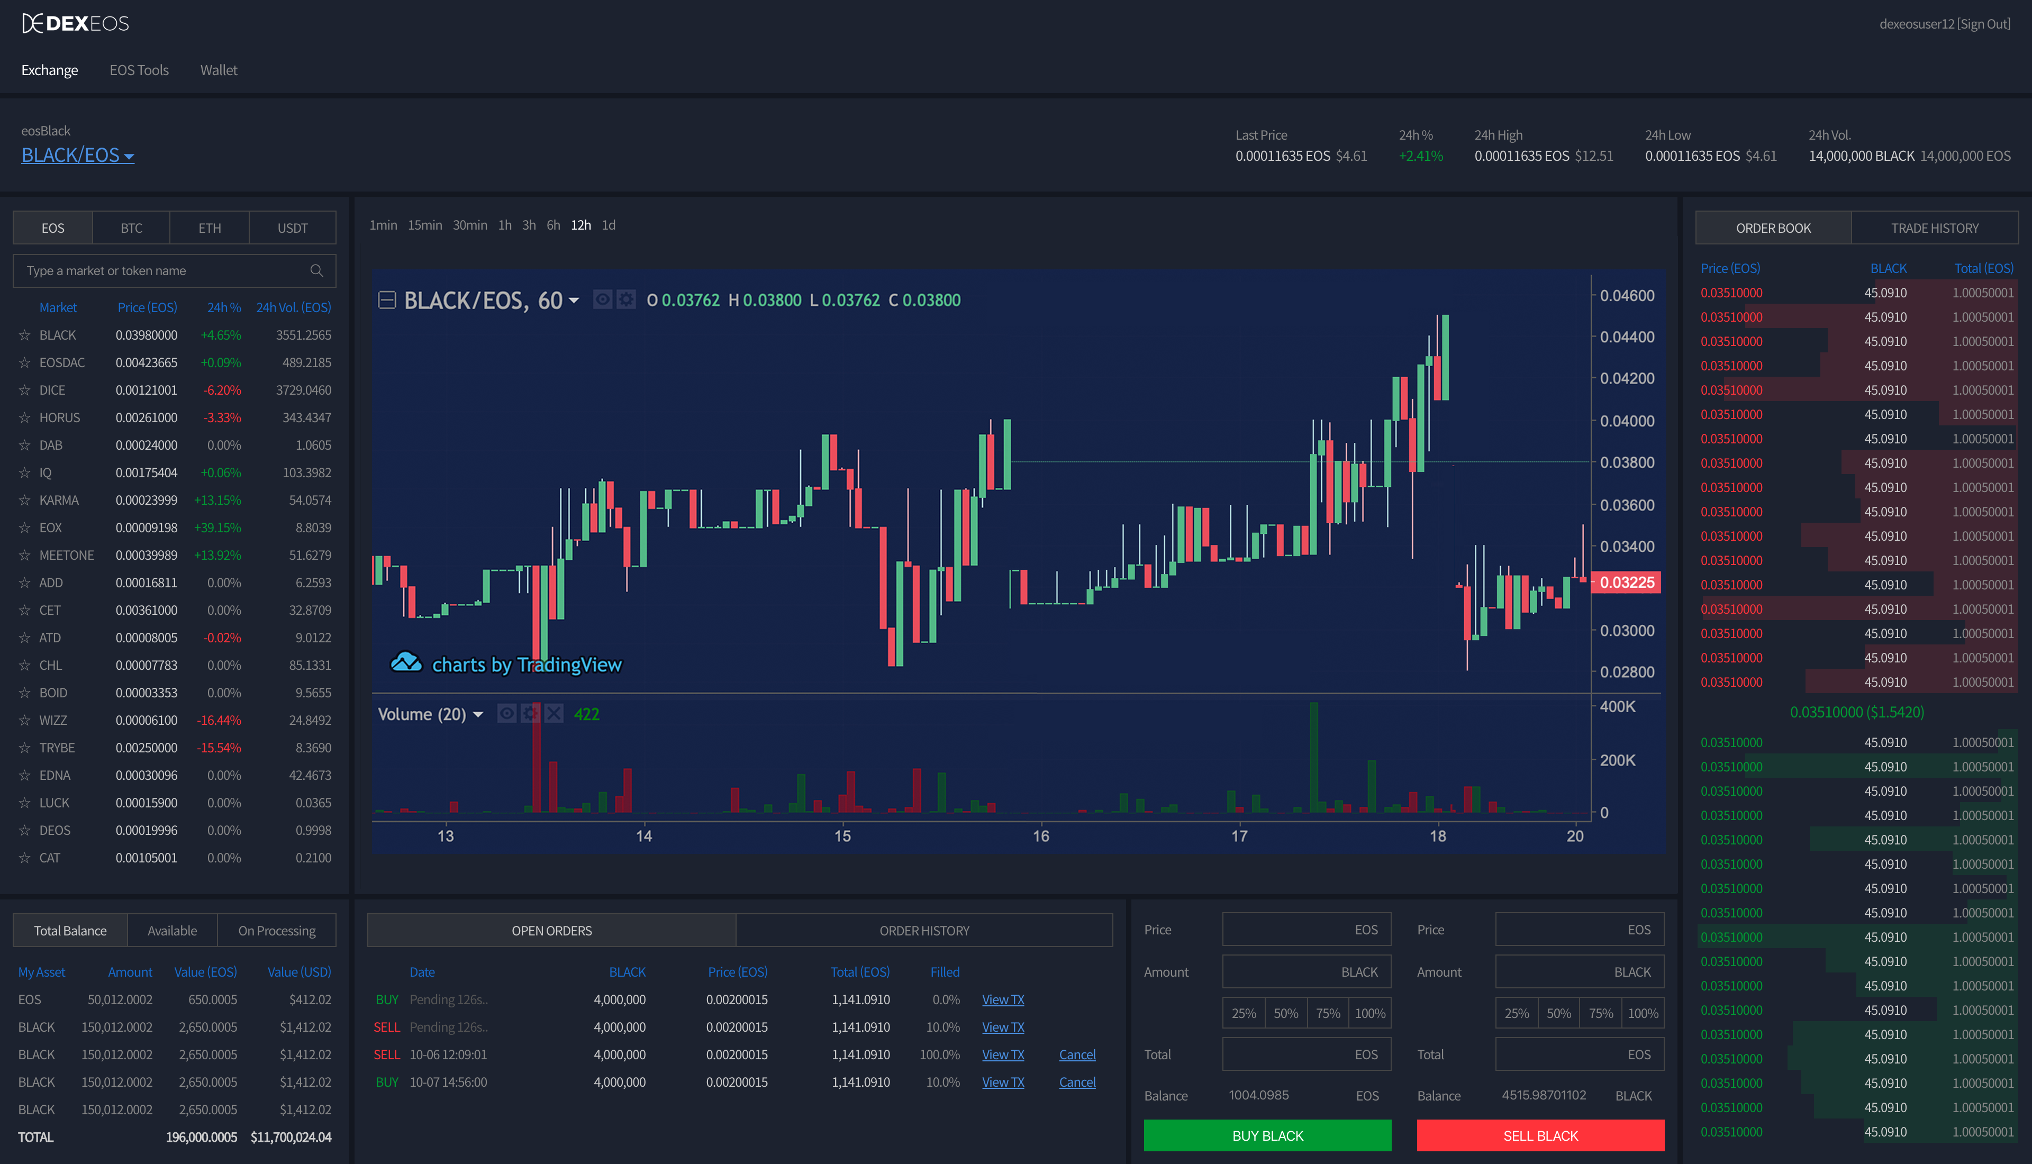The height and width of the screenshot is (1164, 2032).
Task: Open the TRADE HISTORY tab
Action: 1935,228
